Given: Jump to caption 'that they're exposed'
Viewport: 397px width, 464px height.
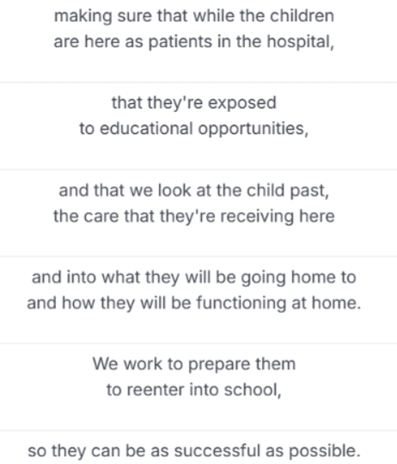Looking at the screenshot, I should pyautogui.click(x=194, y=103).
